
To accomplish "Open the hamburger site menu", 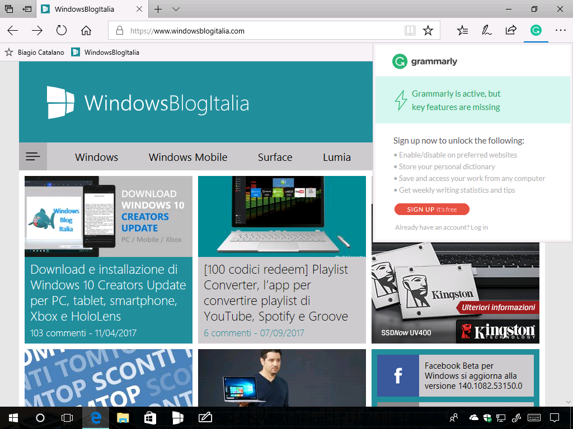I will 33,156.
